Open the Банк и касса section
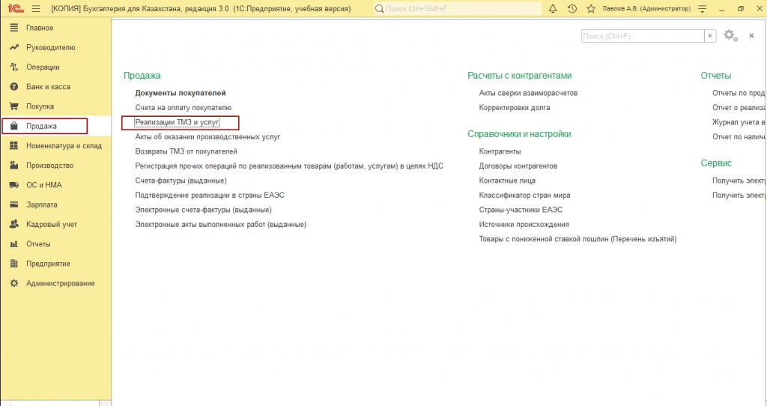The height and width of the screenshot is (406, 767). pyautogui.click(x=55, y=87)
